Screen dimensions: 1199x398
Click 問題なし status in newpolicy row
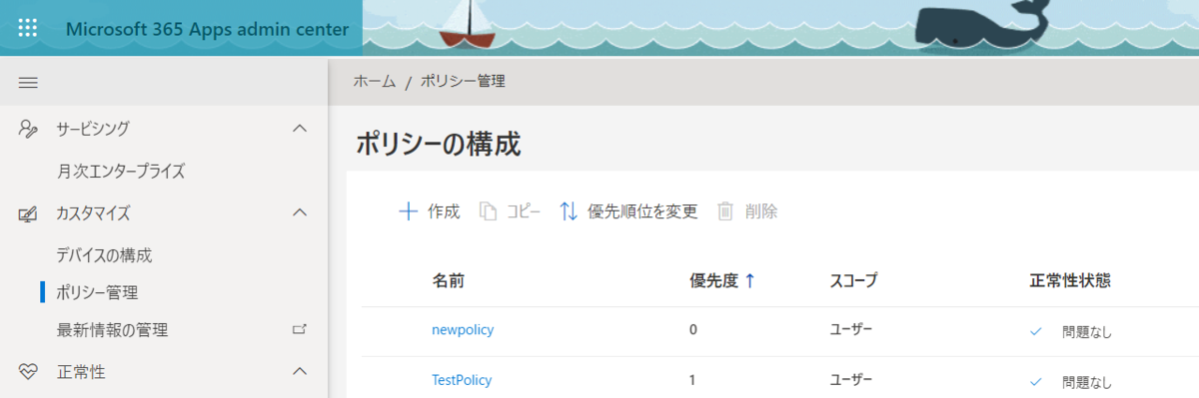pos(1087,332)
